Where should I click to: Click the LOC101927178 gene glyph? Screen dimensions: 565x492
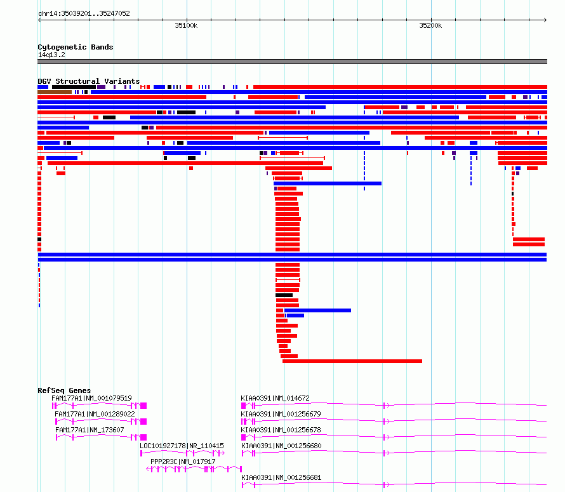pyautogui.click(x=182, y=453)
